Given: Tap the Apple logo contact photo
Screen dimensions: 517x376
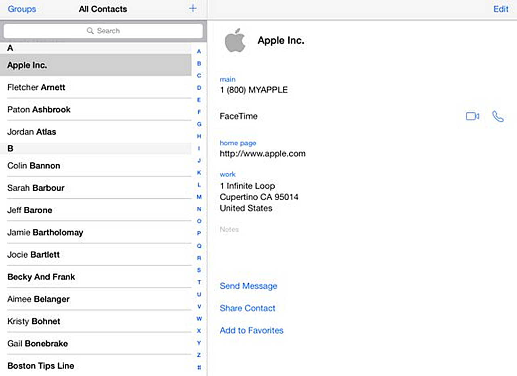Looking at the screenshot, I should click(235, 40).
